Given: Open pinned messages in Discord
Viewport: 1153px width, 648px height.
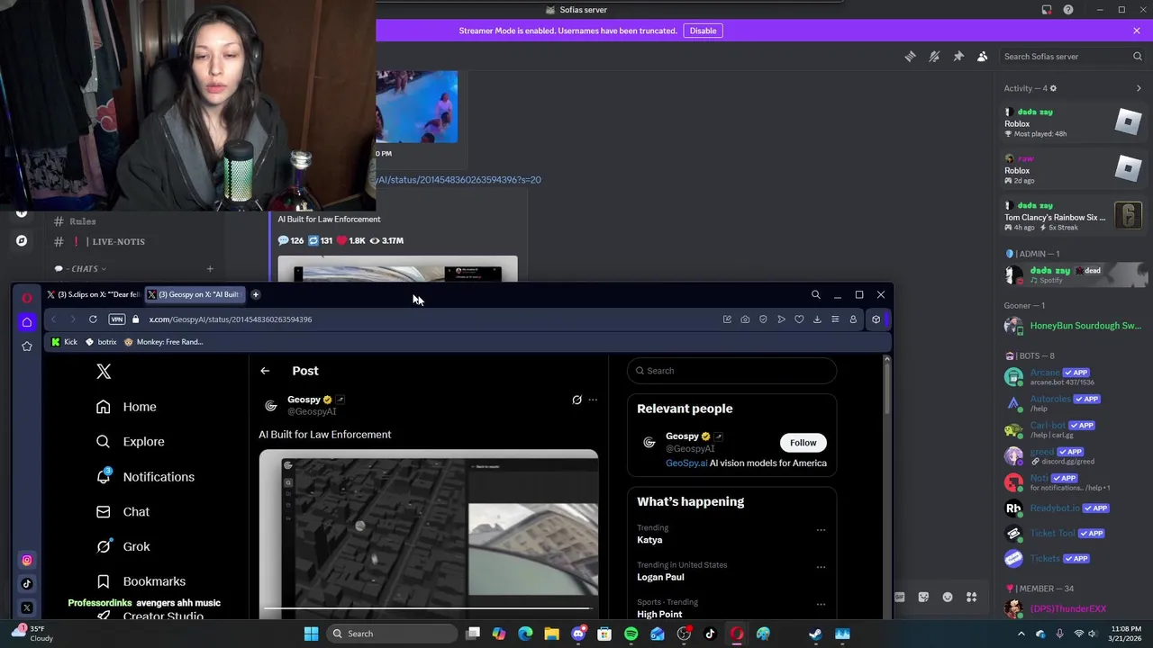Looking at the screenshot, I should 958,57.
